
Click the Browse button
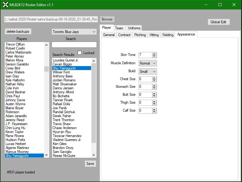(107, 19)
